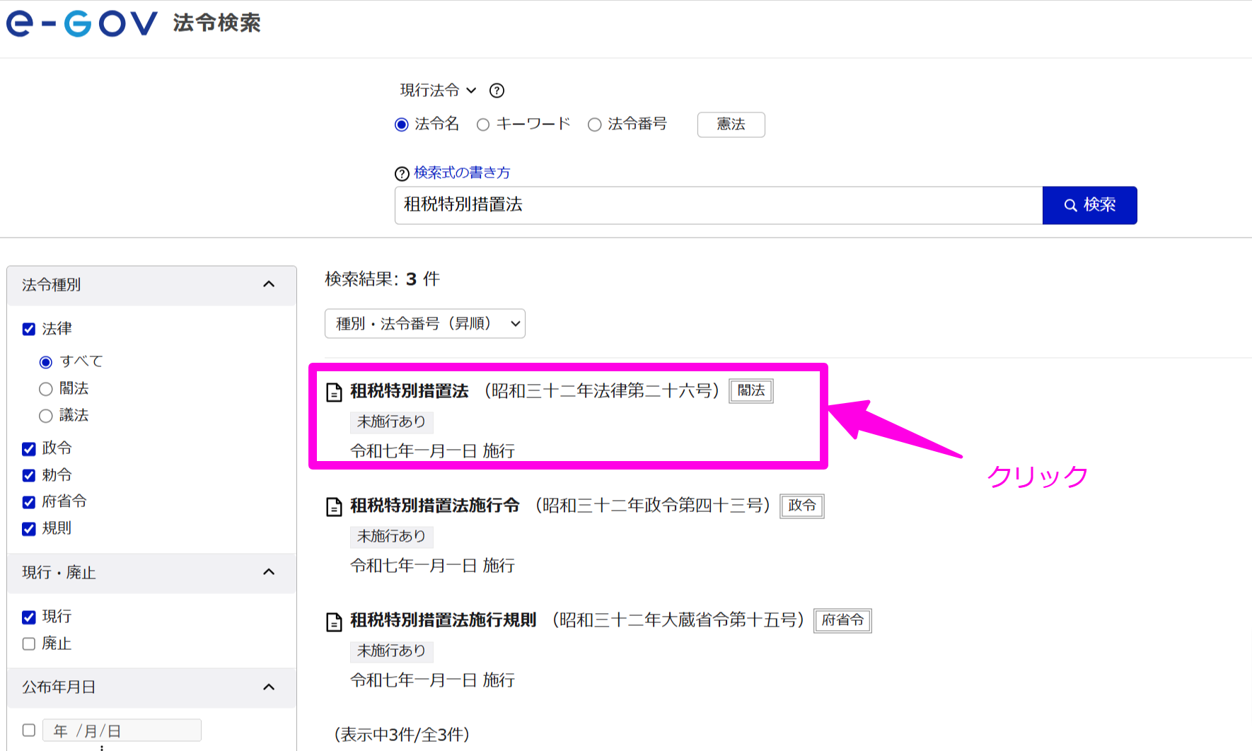Select the 議法 radio option
The height and width of the screenshot is (751, 1252).
[x=46, y=416]
